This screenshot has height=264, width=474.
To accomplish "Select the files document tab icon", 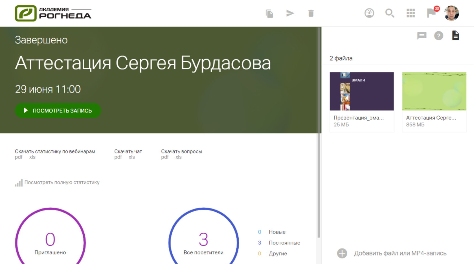I will click(455, 36).
